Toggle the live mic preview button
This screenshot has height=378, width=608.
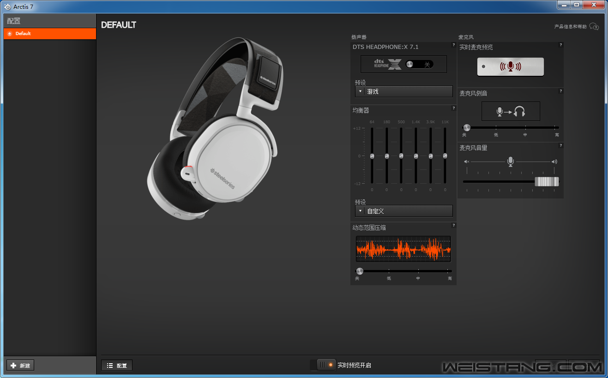point(511,66)
